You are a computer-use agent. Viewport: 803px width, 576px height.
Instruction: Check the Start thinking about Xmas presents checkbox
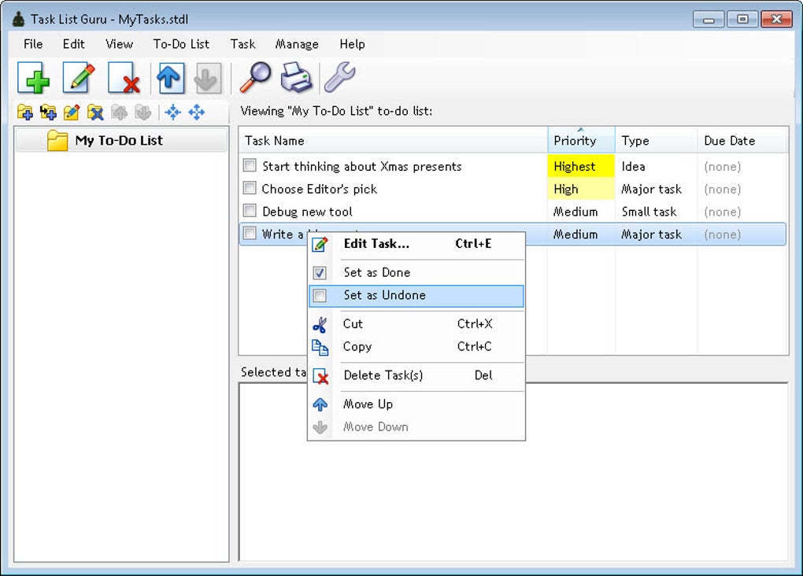250,165
